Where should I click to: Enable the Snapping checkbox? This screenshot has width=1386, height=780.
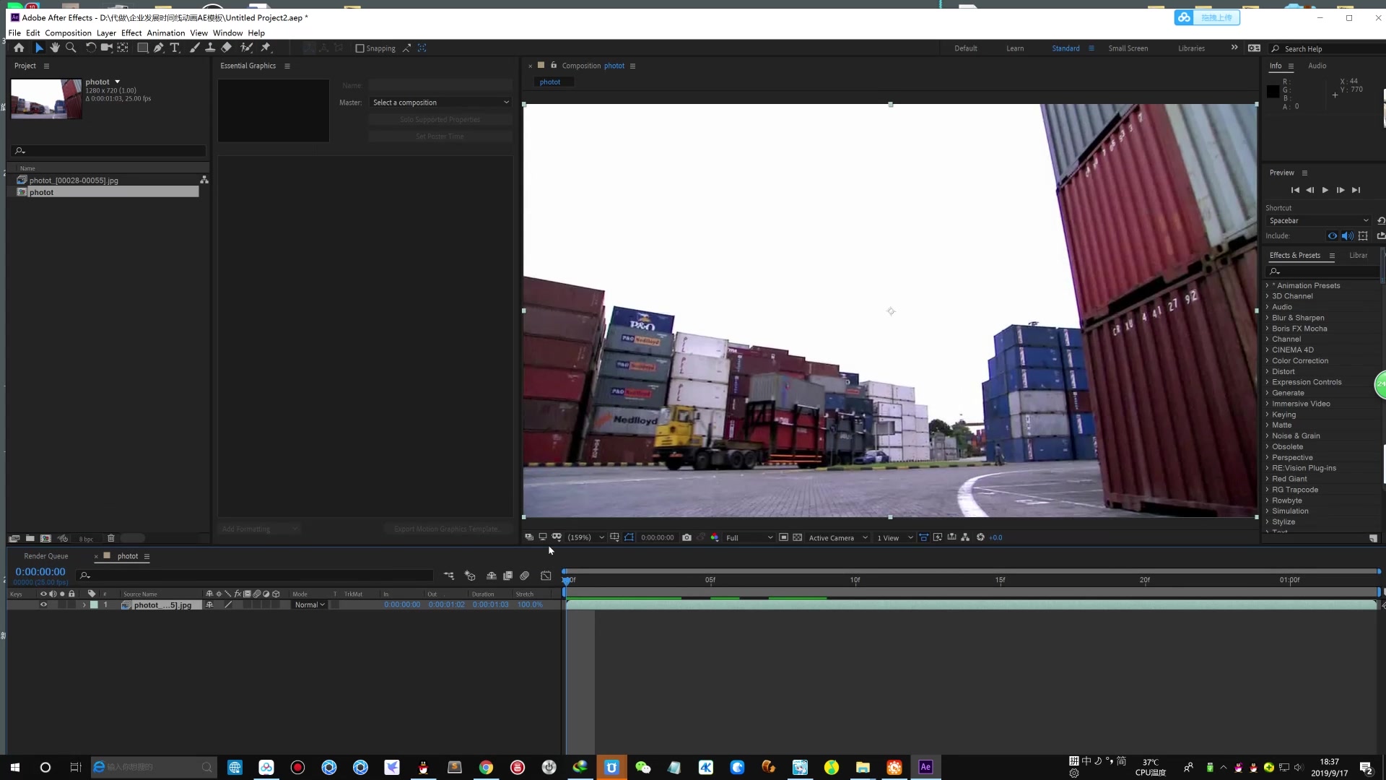(359, 48)
